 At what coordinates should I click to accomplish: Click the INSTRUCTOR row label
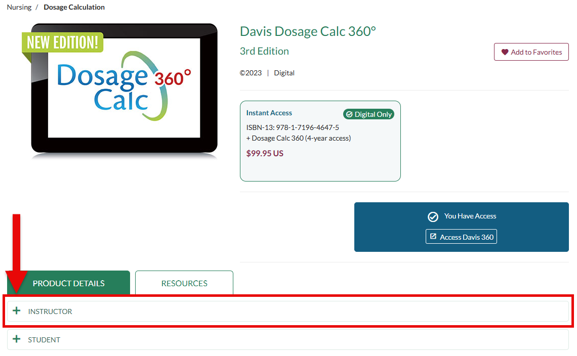(x=50, y=312)
